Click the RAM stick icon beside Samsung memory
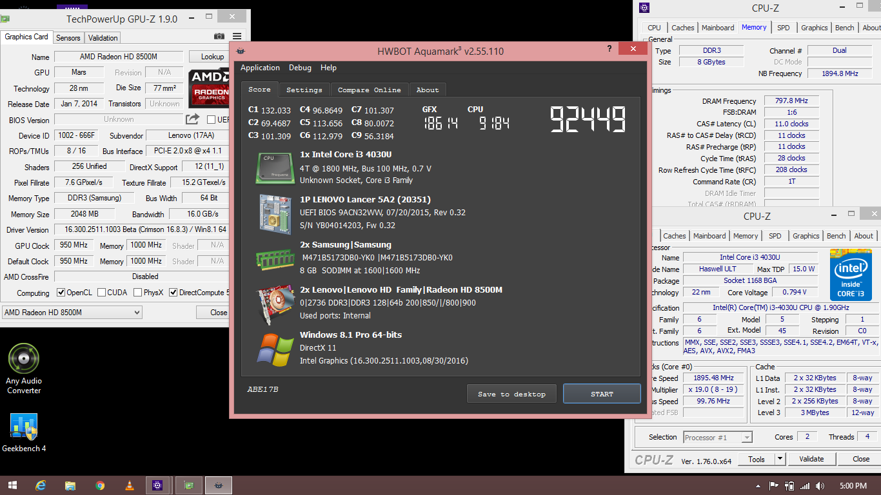 276,259
